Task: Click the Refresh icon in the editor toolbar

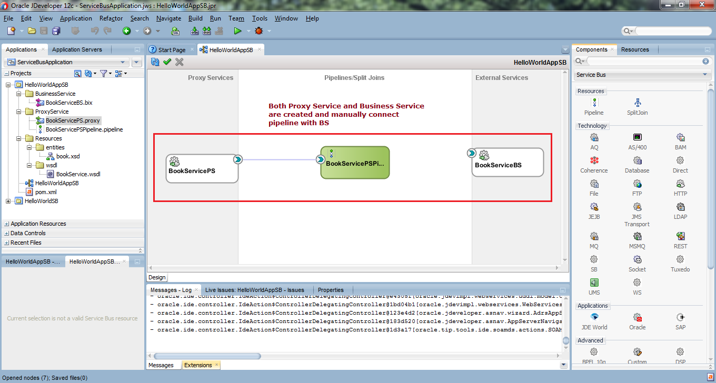Action: [x=155, y=62]
